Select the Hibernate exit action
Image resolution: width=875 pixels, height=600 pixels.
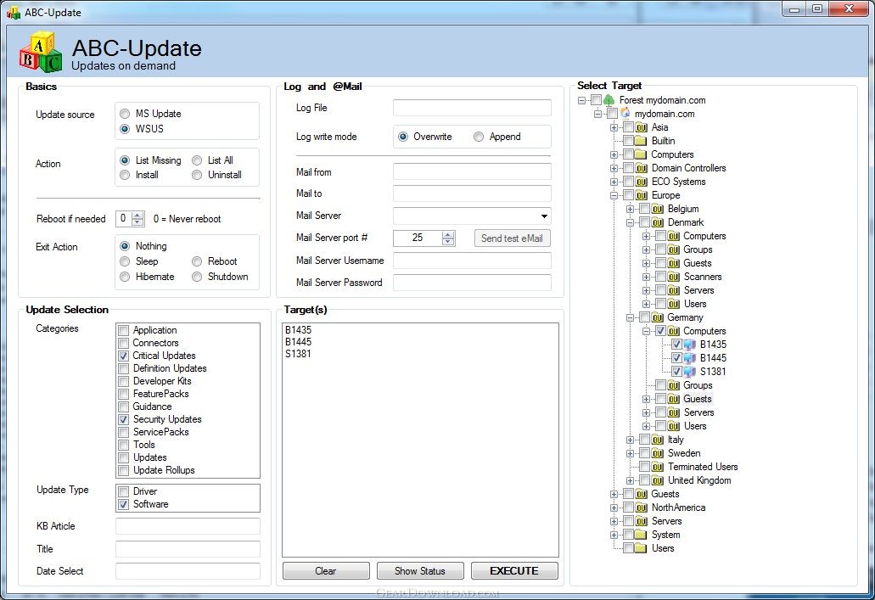click(125, 277)
